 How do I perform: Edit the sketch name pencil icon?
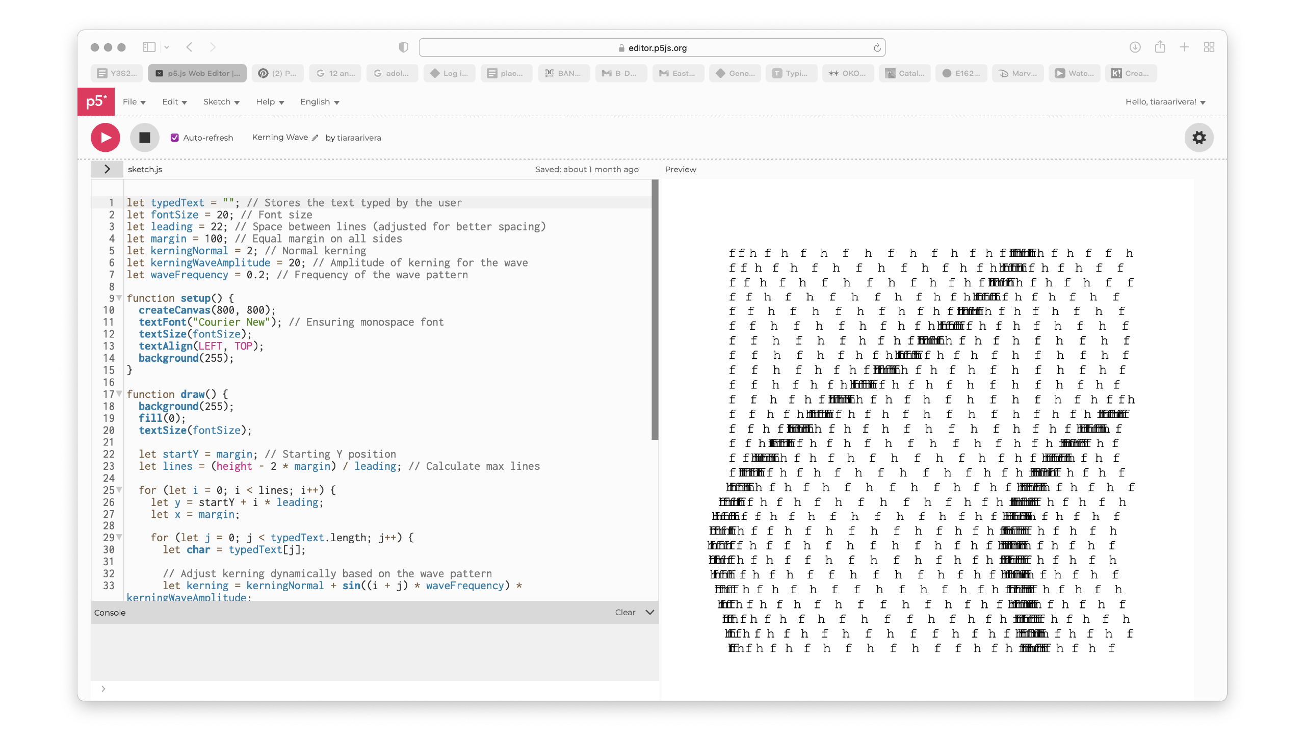pos(315,138)
